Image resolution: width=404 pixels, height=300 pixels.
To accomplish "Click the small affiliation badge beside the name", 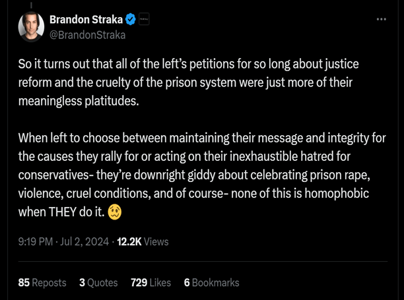I will click(x=144, y=20).
